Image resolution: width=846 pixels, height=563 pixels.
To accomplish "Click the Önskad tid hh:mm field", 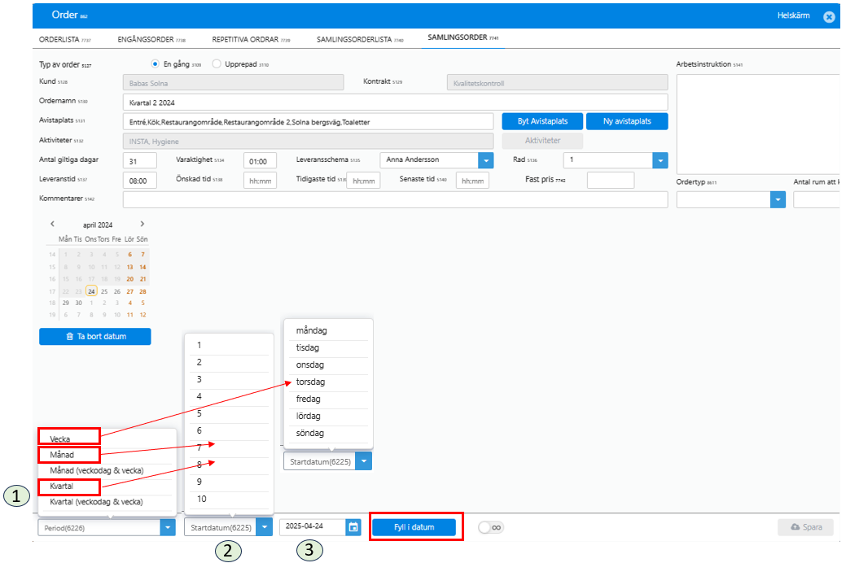I will tap(260, 180).
